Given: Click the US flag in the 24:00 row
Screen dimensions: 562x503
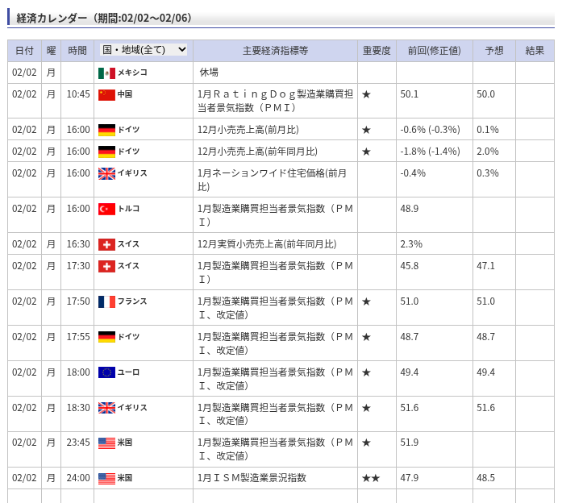Looking at the screenshot, I should [106, 478].
